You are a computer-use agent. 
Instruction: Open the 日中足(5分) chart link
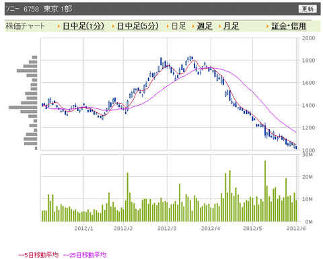(138, 26)
